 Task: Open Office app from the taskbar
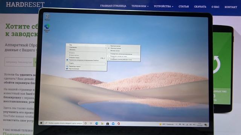point(119,124)
